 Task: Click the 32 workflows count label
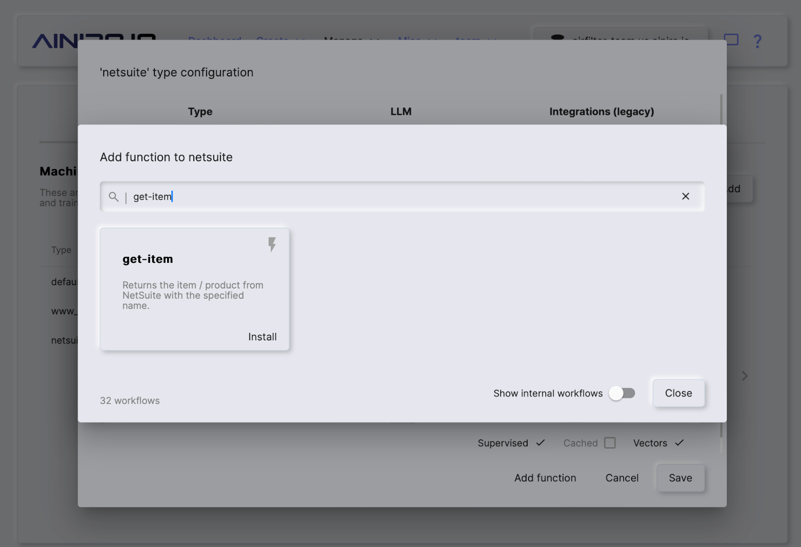[130, 401]
